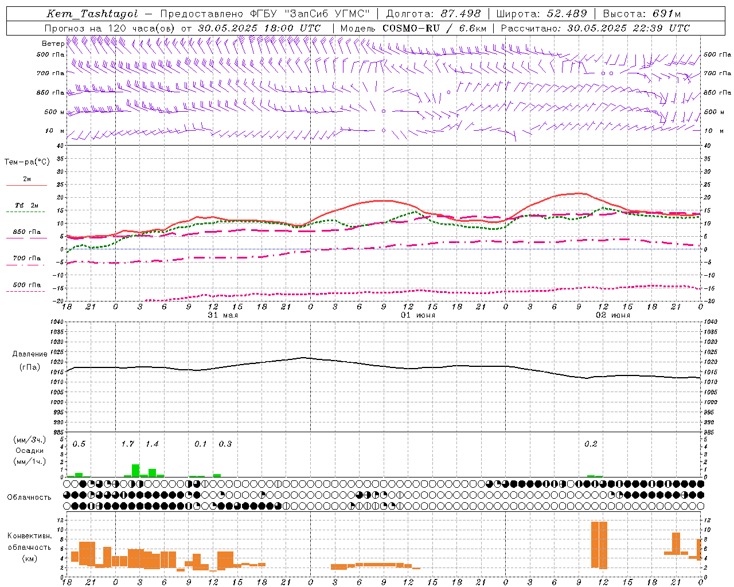Click the (мм/1ч.) precipitation unit label
Viewport: 734px width, 587px height.
[x=30, y=461]
